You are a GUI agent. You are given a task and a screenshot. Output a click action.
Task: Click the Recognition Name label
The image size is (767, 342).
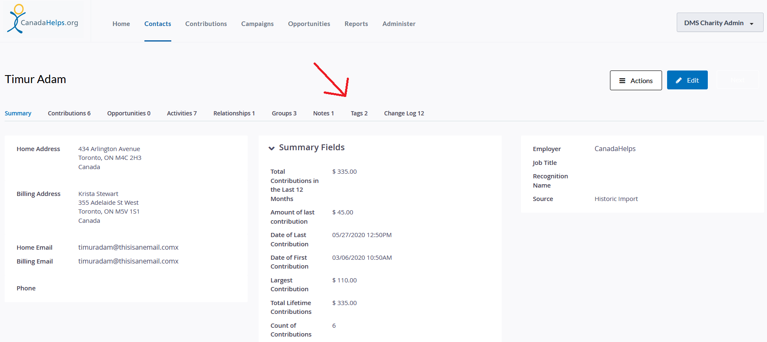point(550,181)
